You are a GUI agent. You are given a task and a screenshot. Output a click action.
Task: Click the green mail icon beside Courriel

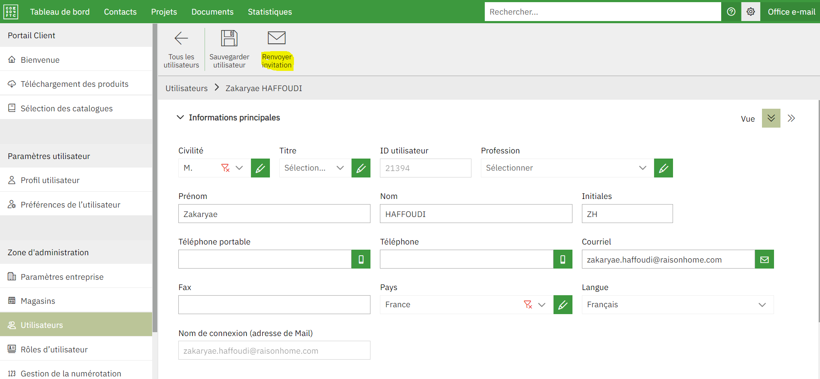764,260
